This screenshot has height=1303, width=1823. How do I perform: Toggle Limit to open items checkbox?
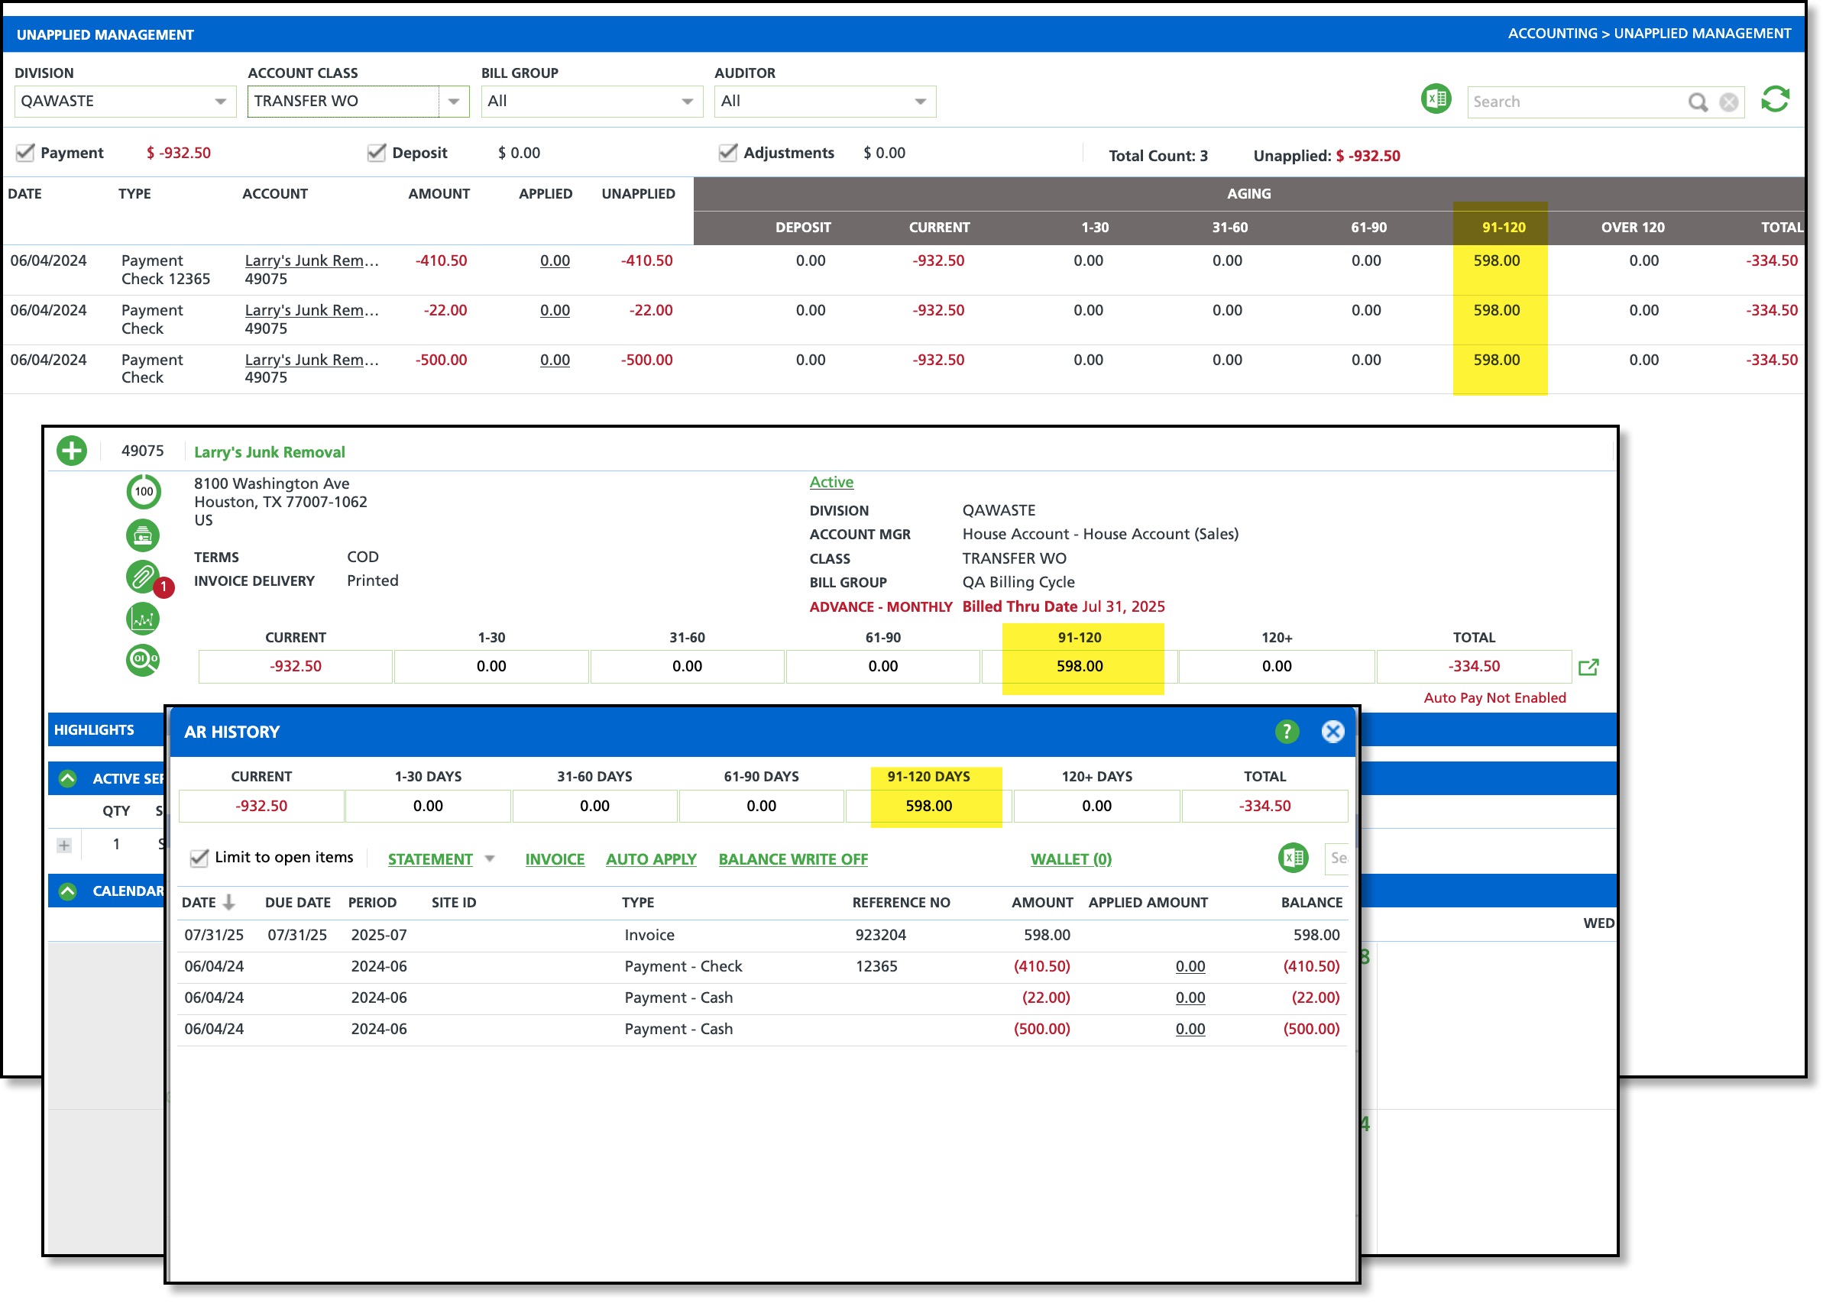pyautogui.click(x=199, y=858)
